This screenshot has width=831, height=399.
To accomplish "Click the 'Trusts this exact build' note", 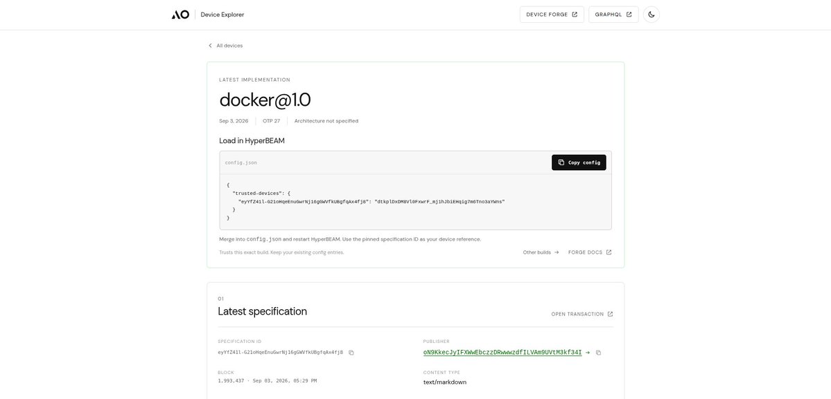I will (x=281, y=252).
